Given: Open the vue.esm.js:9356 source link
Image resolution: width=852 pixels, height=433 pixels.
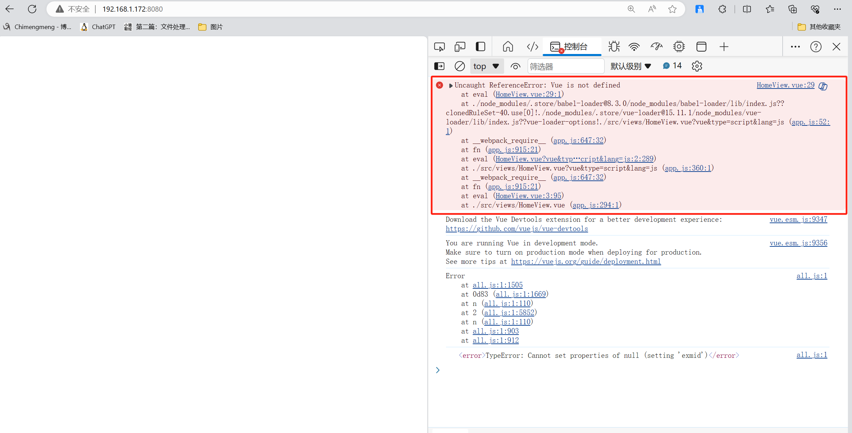Looking at the screenshot, I should tap(798, 243).
